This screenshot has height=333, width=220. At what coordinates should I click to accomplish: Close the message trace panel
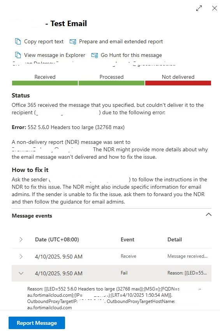pos(215,8)
